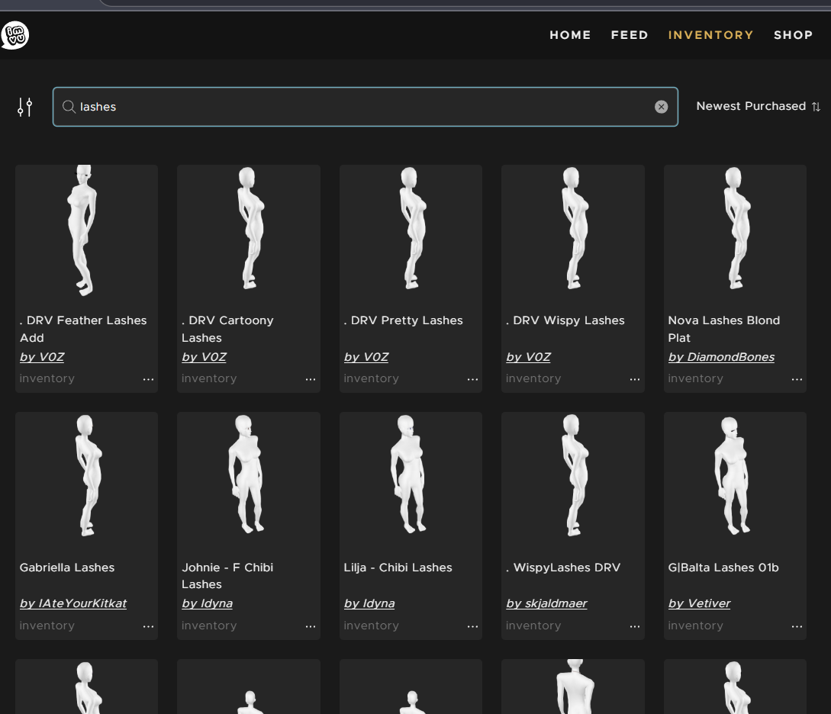Open creator link VOZ under DRV Wispy Lashes
Image resolution: width=831 pixels, height=714 pixels.
tap(528, 357)
